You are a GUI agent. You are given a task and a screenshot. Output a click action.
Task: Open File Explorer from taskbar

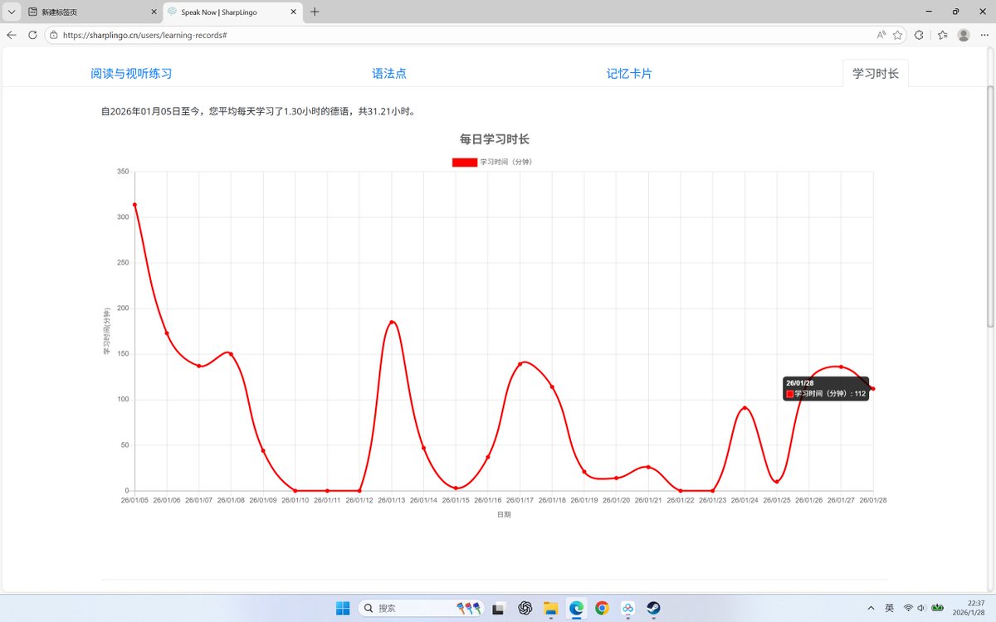pos(550,608)
